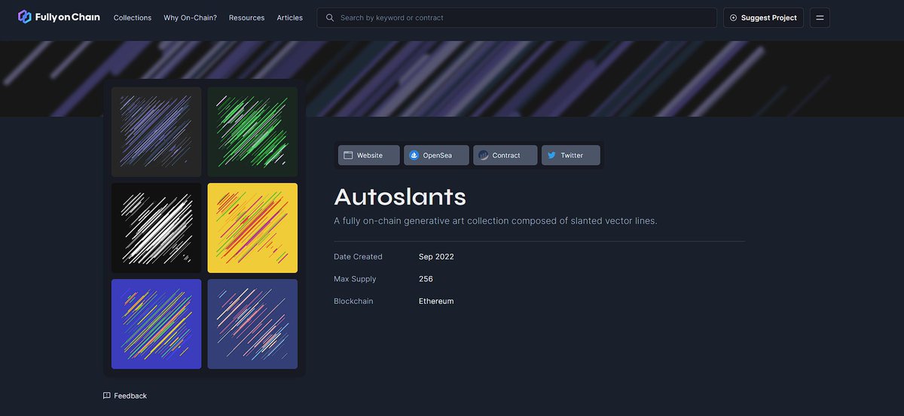Select the yellow background thumbnail

tap(252, 228)
